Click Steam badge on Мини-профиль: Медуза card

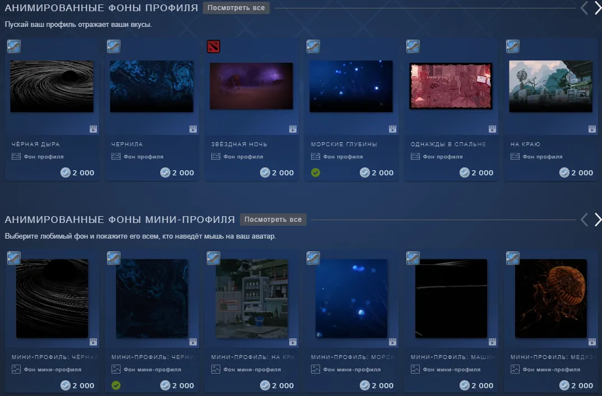click(x=513, y=258)
